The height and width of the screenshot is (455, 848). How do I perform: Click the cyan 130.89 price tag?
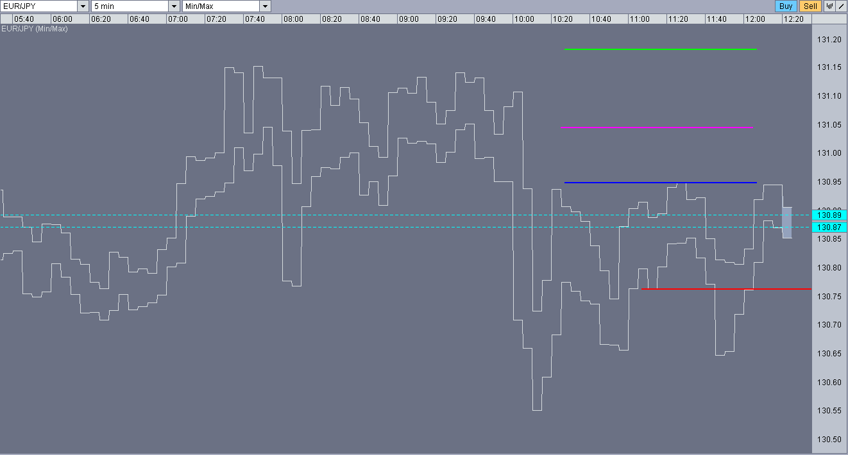829,215
